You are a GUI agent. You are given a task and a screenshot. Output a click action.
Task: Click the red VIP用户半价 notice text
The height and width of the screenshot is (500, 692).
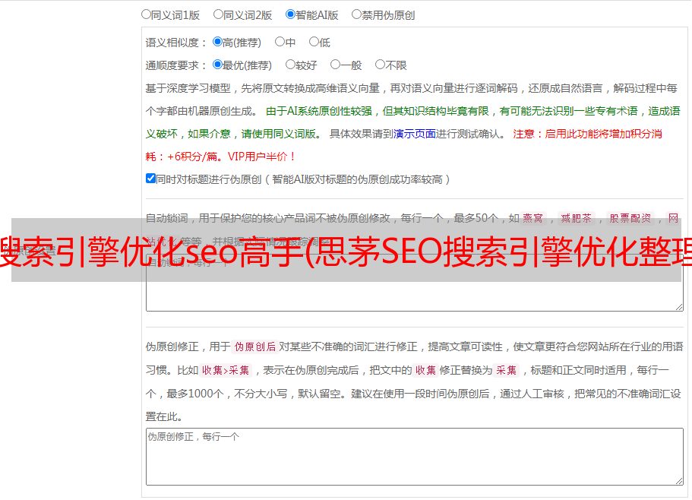261,157
